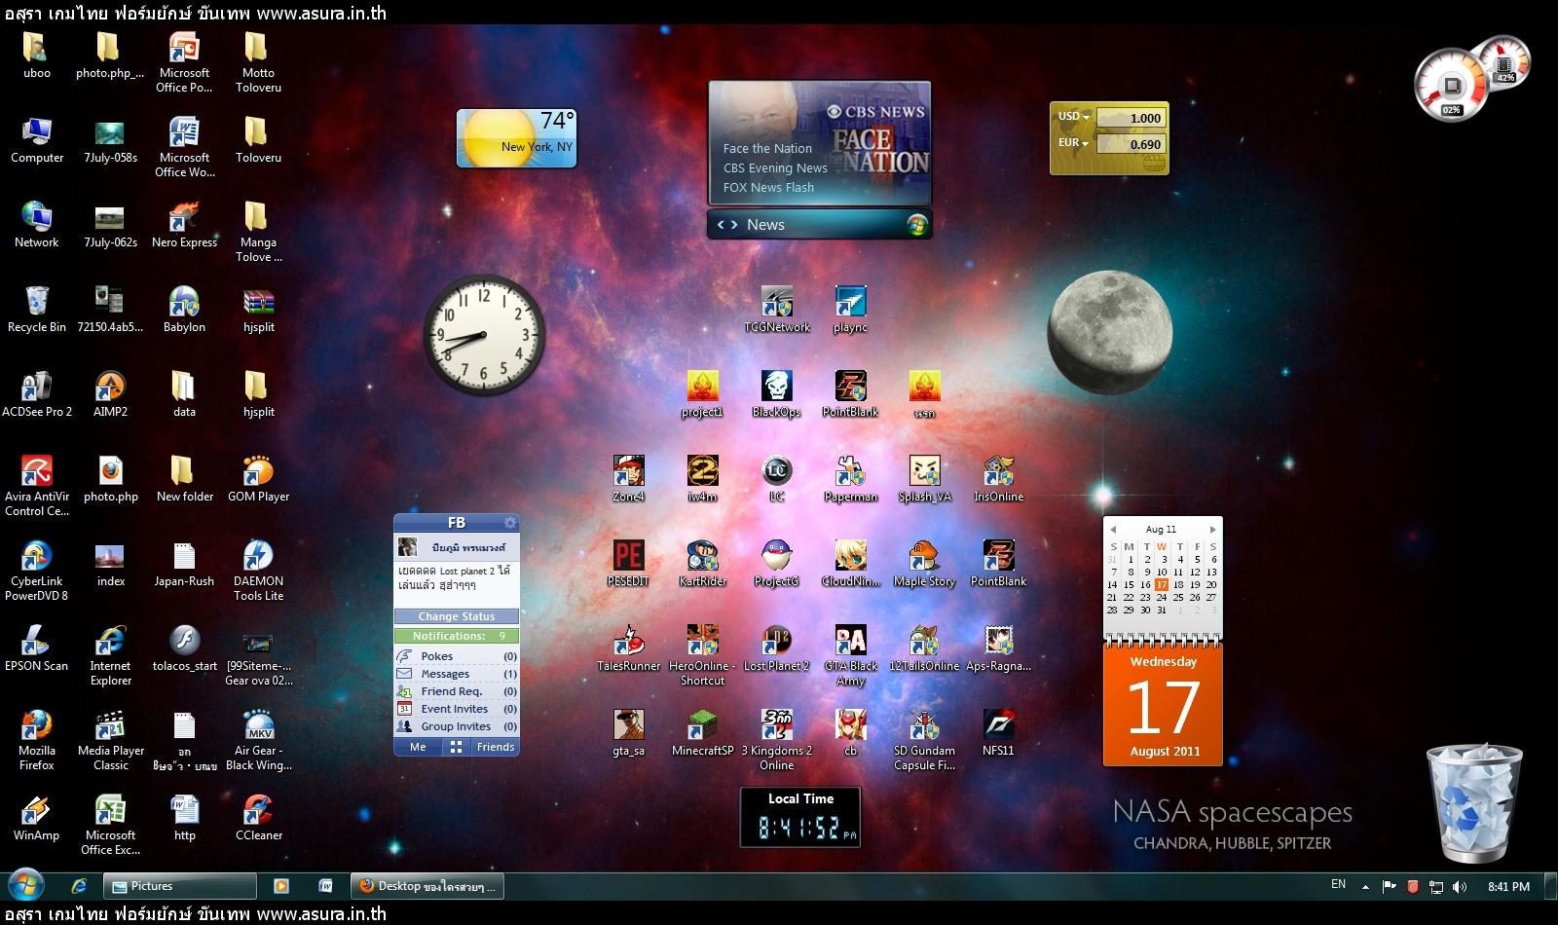Edit the USD amount field
This screenshot has width=1558, height=925.
pos(1131,118)
